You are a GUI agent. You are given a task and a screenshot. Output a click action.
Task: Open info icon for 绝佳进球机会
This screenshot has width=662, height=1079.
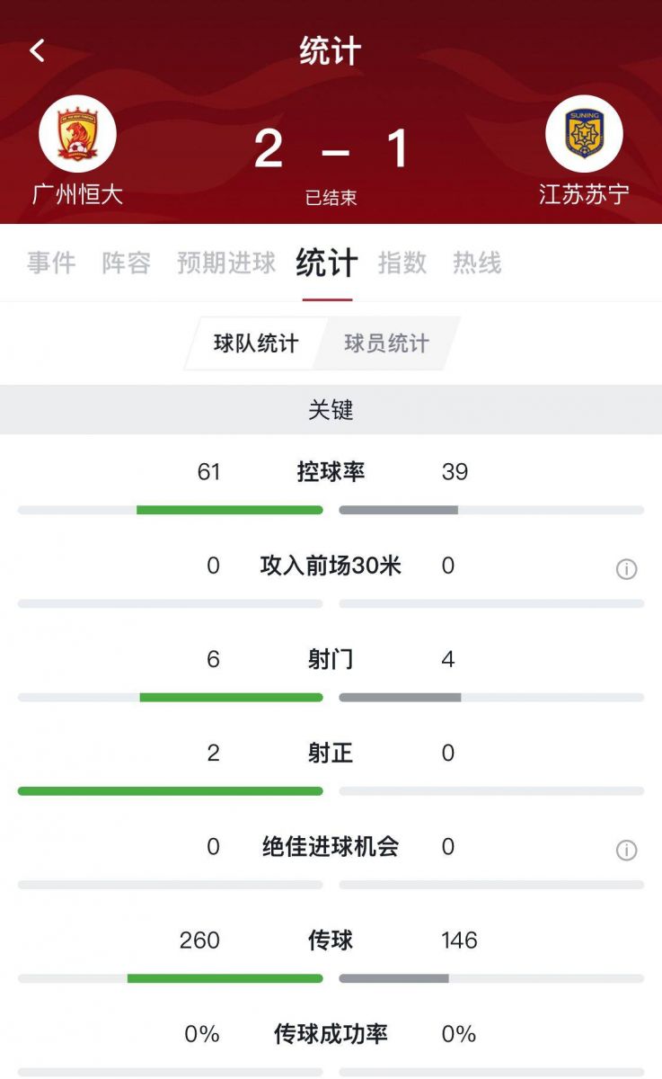(626, 850)
